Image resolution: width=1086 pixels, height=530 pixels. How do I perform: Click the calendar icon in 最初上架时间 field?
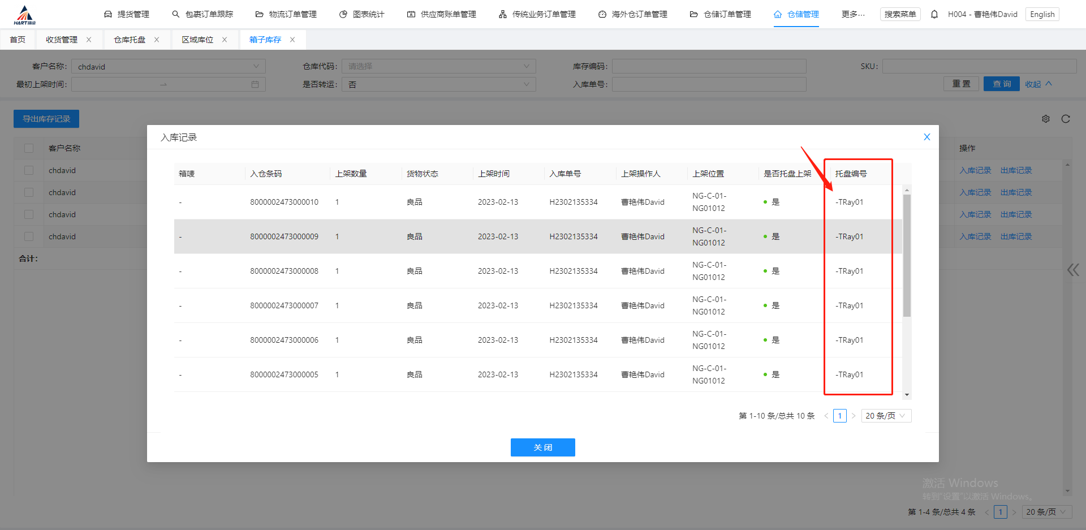255,84
